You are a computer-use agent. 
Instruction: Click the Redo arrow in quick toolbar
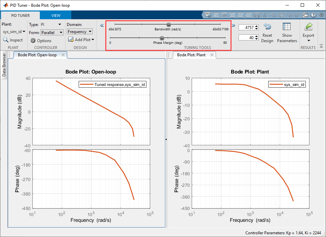pyautogui.click(x=297, y=15)
